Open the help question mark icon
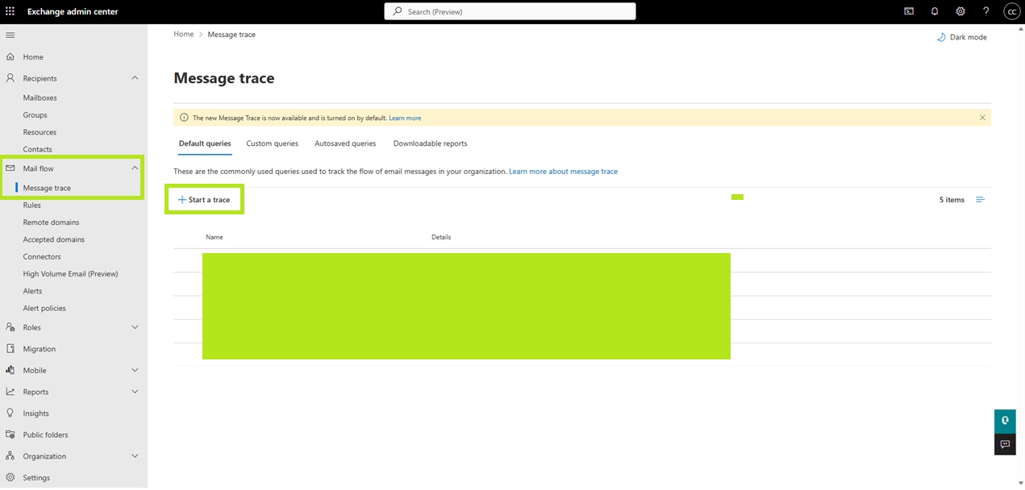 coord(985,11)
